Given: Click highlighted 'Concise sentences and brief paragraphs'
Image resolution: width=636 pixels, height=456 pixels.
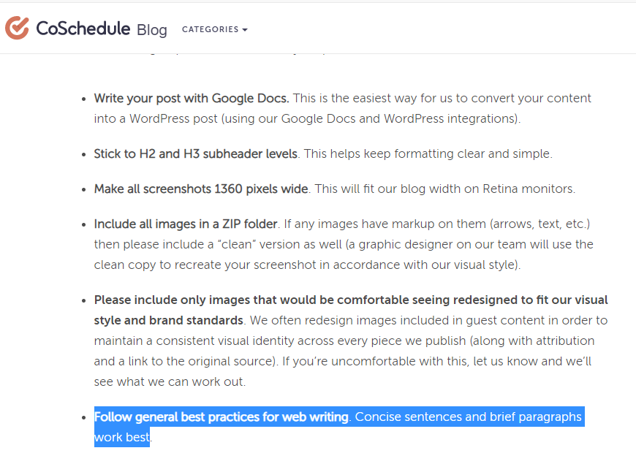Looking at the screenshot, I should pyautogui.click(x=468, y=417).
